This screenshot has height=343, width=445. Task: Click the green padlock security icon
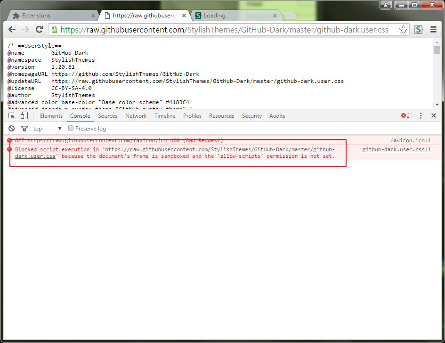click(54, 30)
